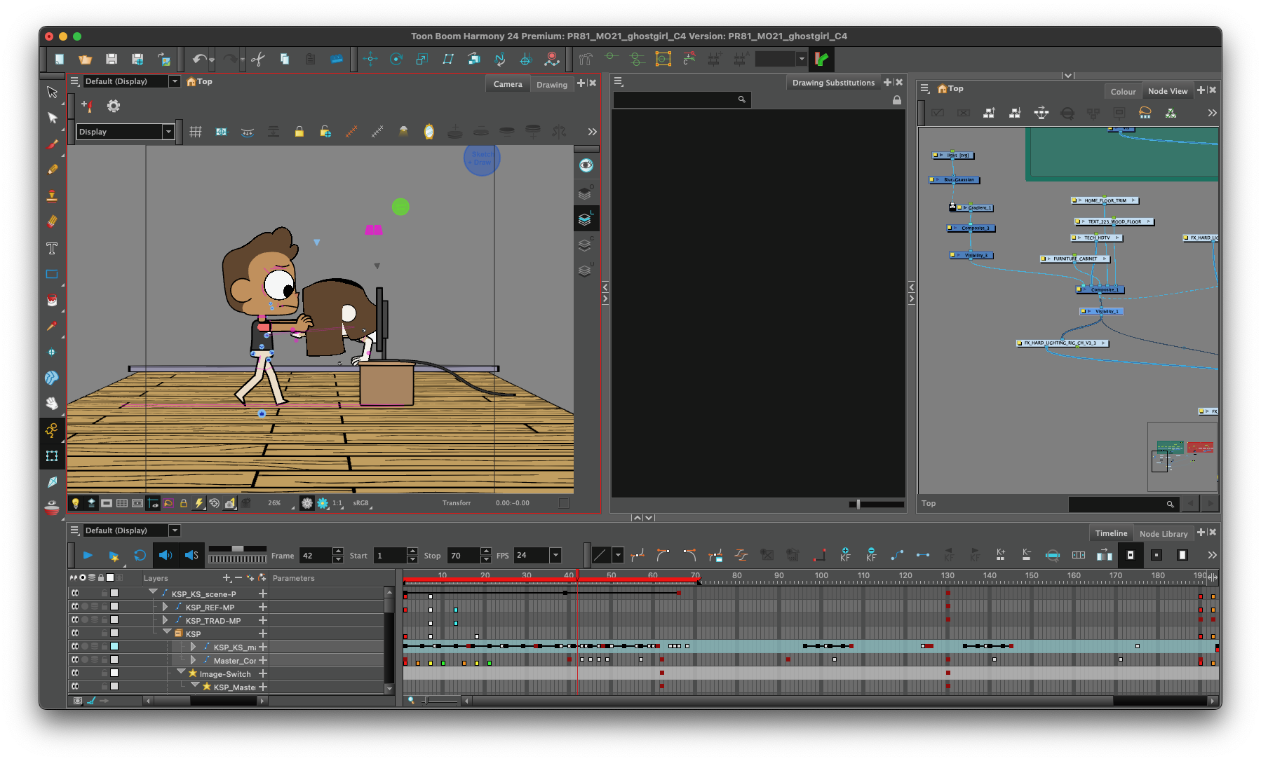Expand the KSP_TRAD-MP layer
This screenshot has height=761, width=1261.
(x=166, y=620)
